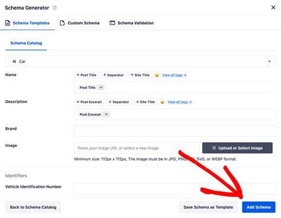This screenshot has width=281, height=218.
Task: Go Back to Schema Catalog
Action: (x=33, y=207)
